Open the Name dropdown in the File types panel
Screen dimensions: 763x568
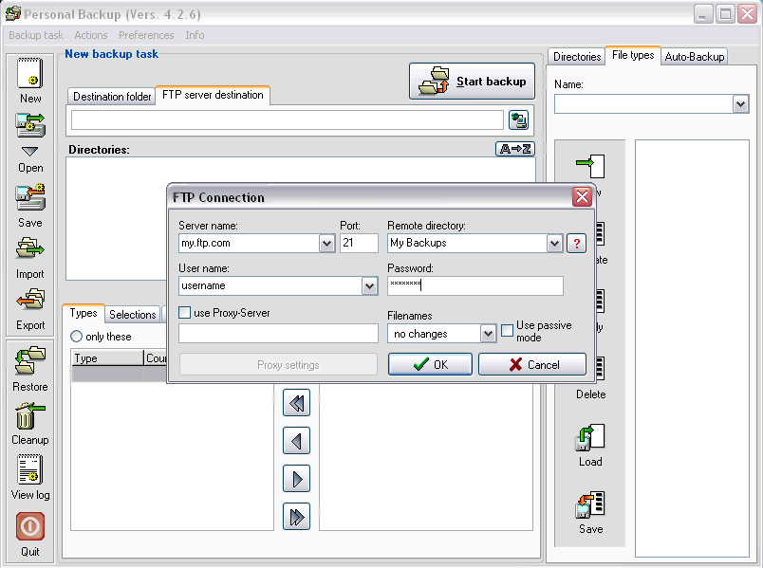[x=740, y=104]
